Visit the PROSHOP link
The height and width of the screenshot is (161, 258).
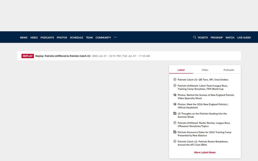click(x=217, y=38)
